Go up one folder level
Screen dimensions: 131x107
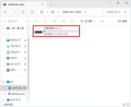click(23, 12)
